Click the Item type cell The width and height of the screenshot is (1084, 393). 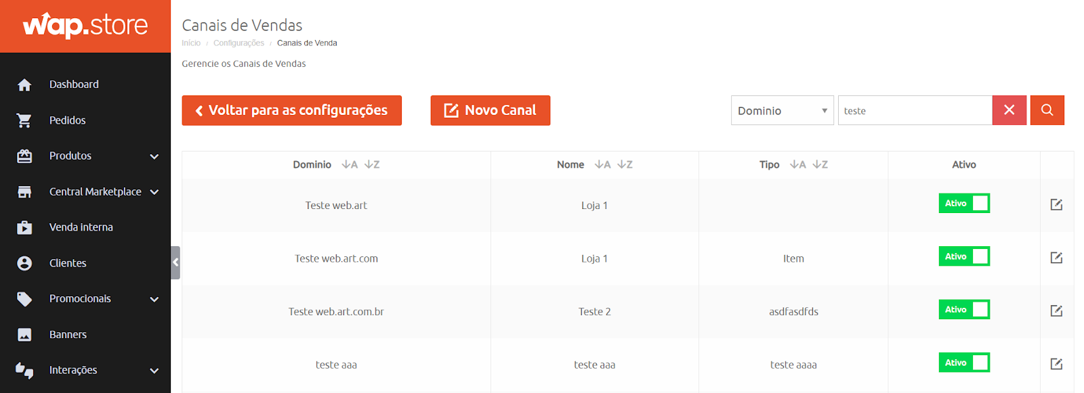[x=793, y=258]
